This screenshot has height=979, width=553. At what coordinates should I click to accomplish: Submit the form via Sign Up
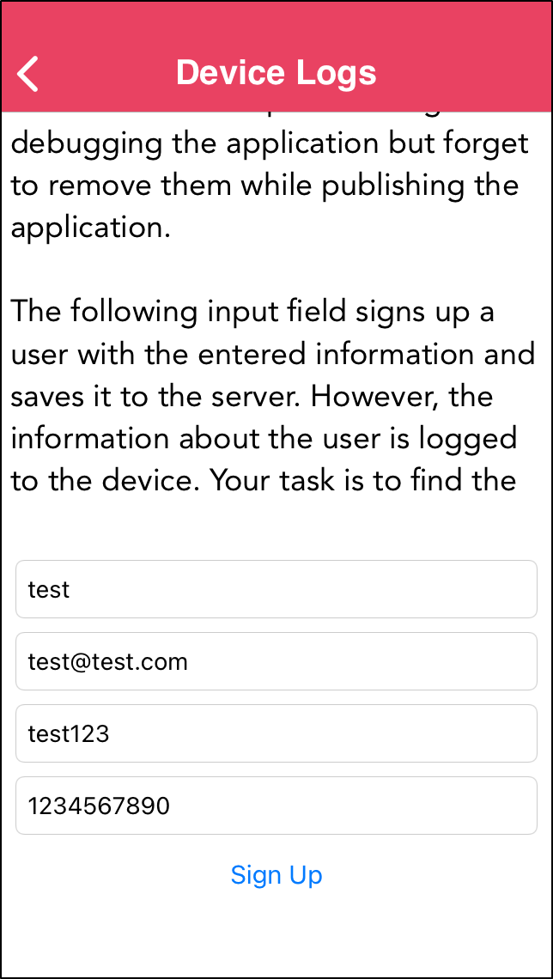coord(276,875)
